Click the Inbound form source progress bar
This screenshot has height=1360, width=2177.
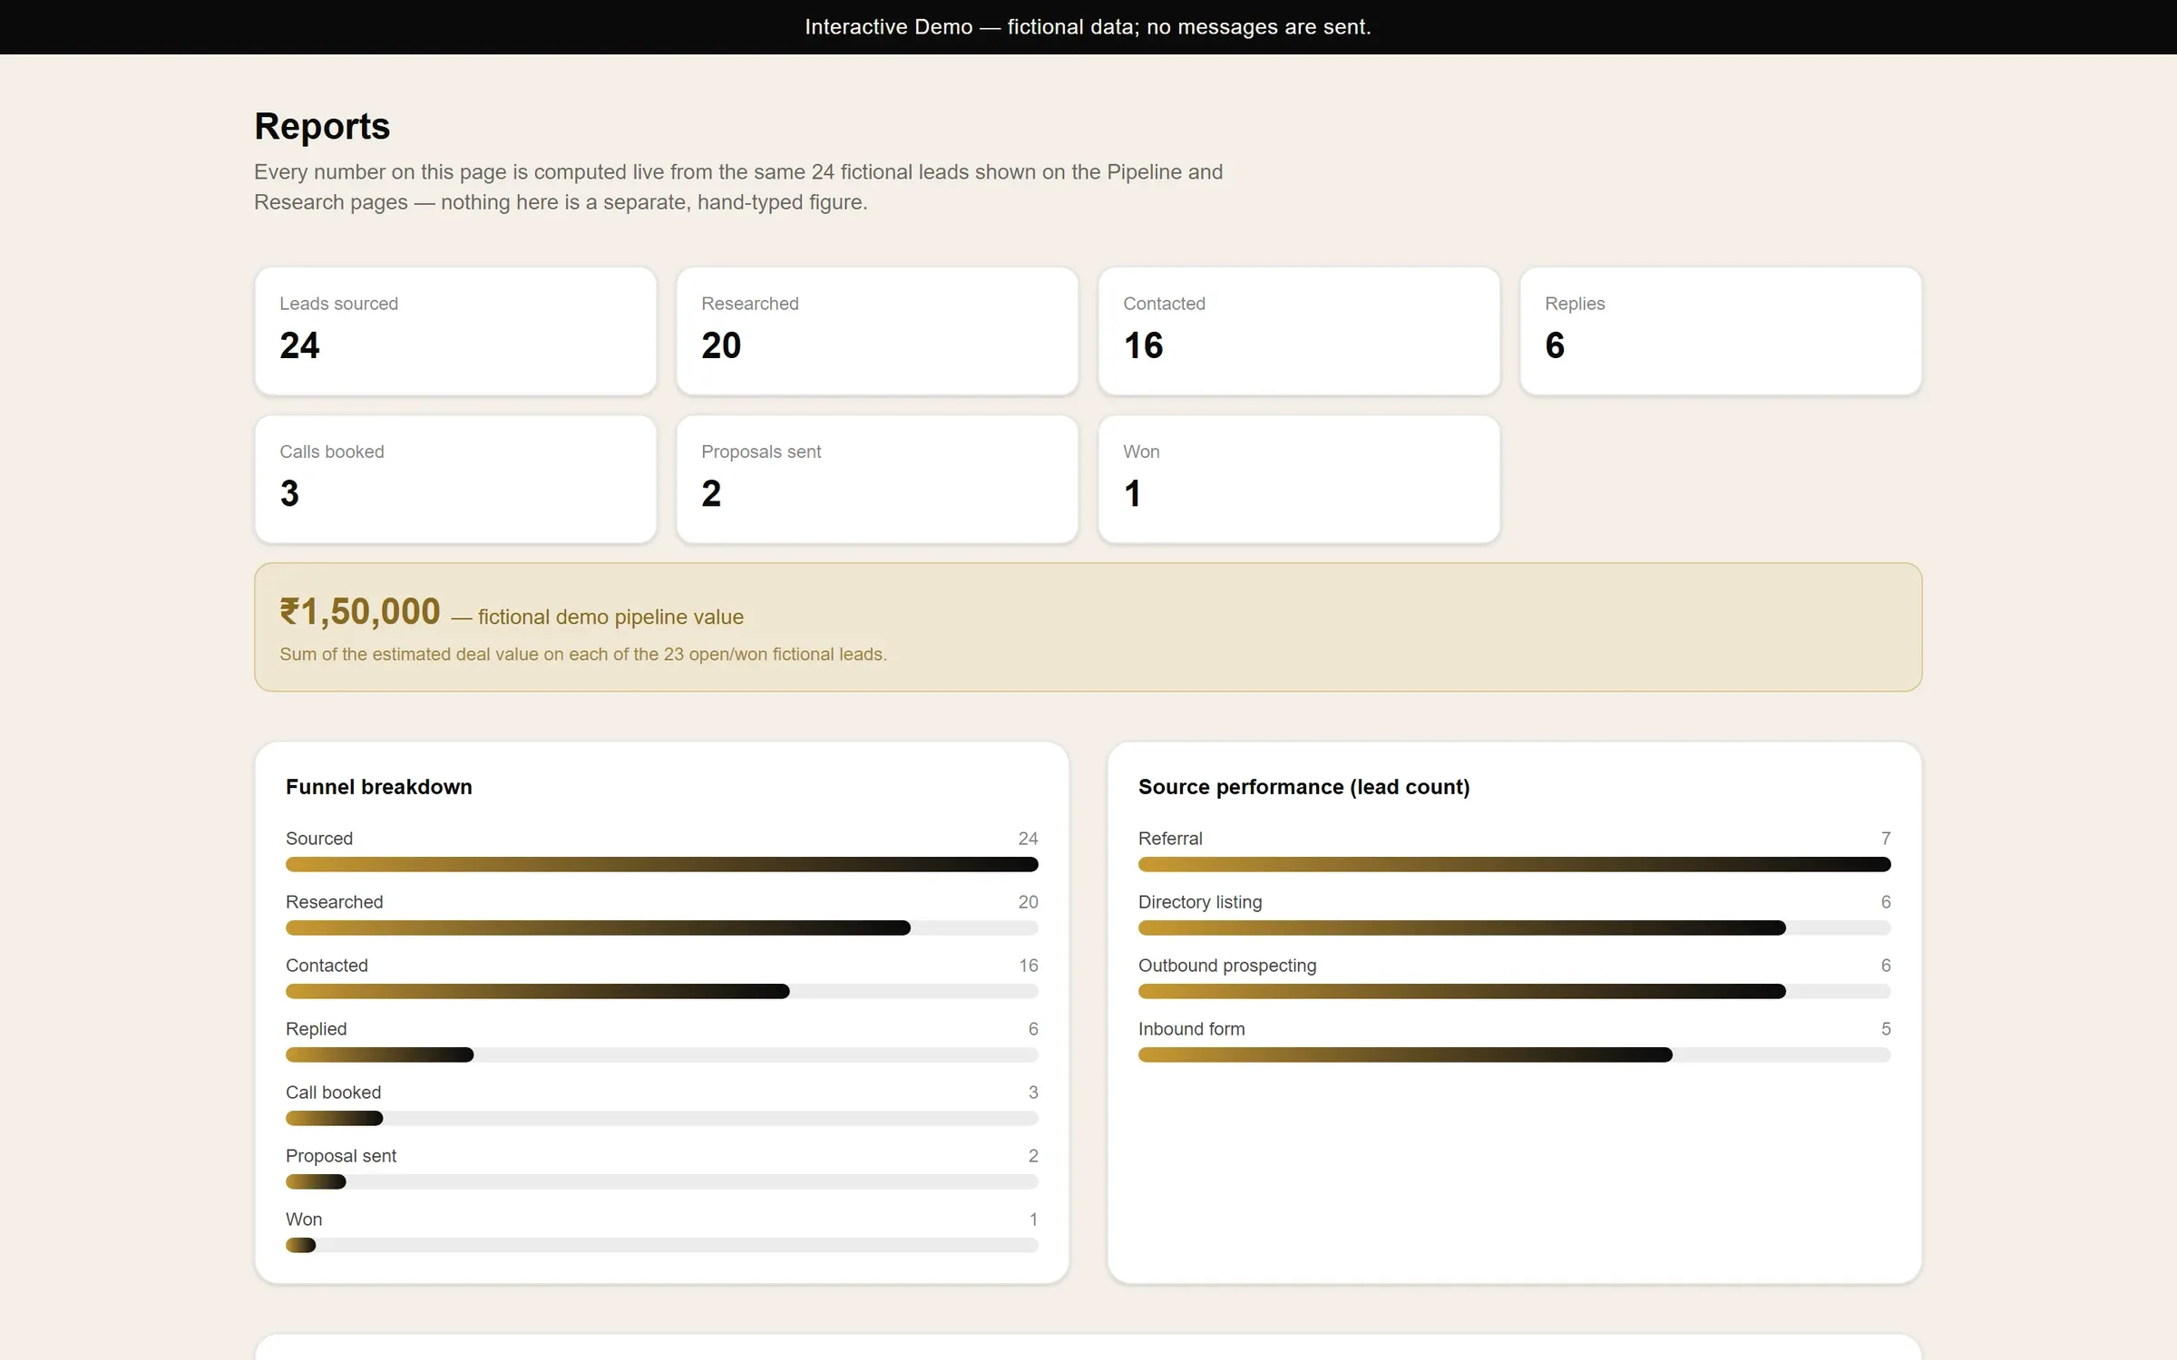click(1515, 1055)
